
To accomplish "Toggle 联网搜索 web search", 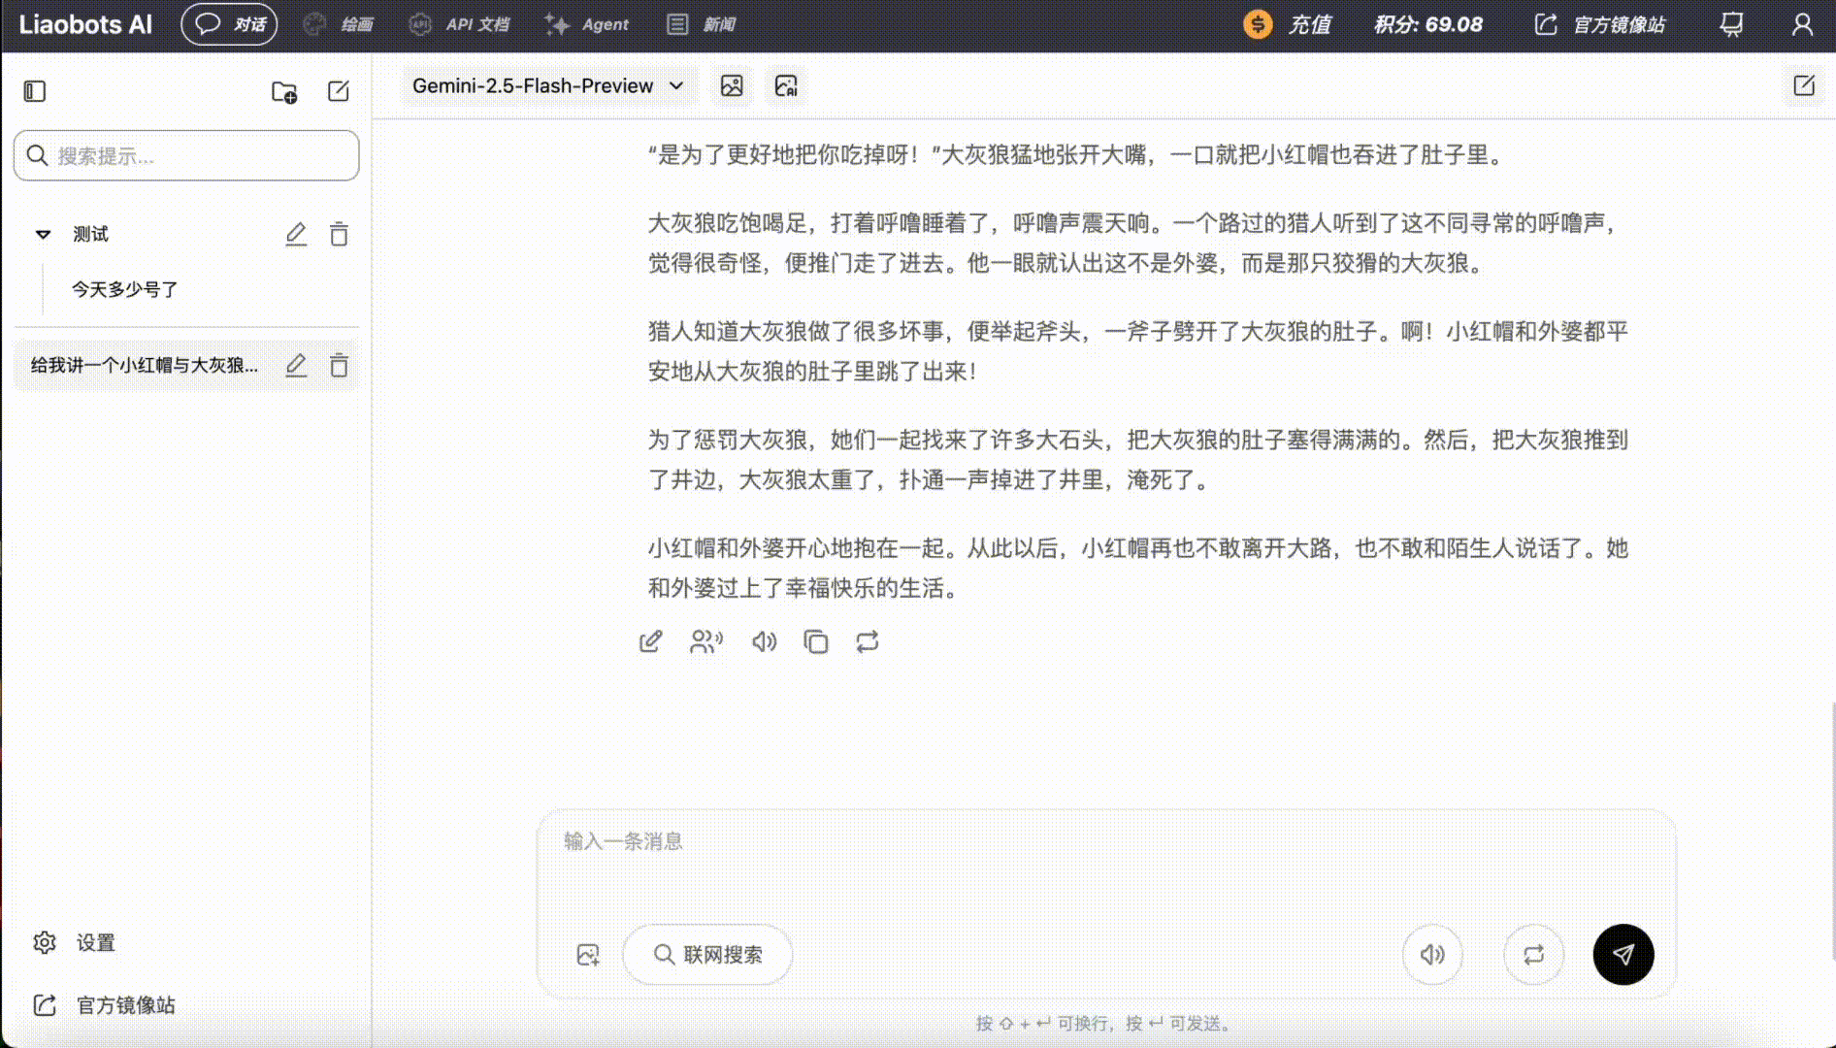I will coord(707,955).
